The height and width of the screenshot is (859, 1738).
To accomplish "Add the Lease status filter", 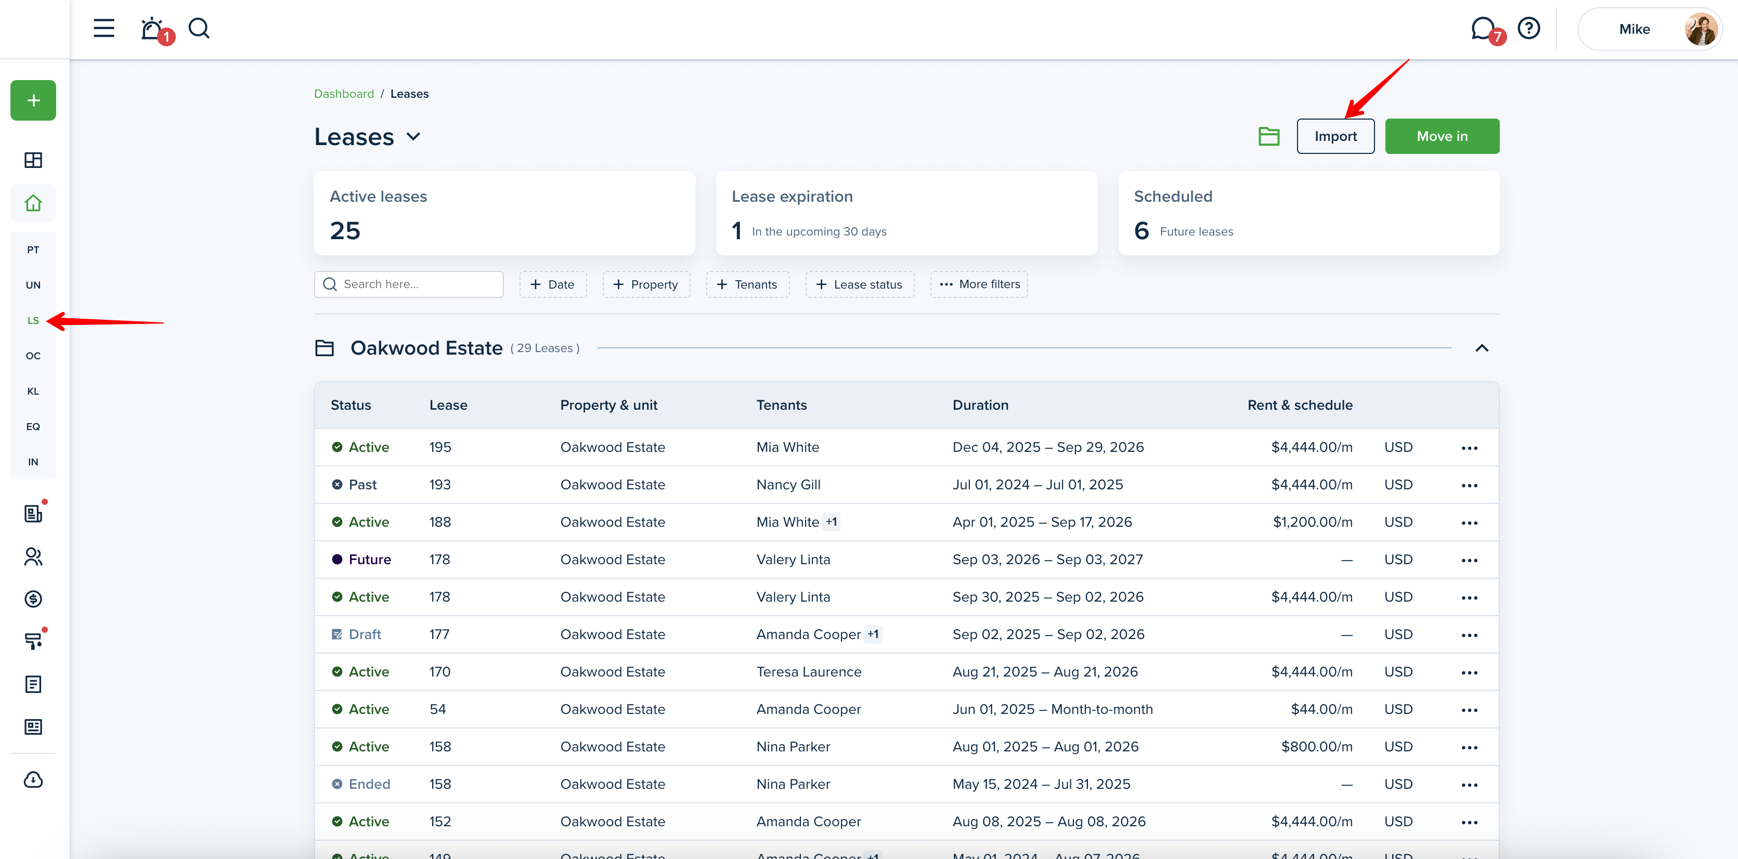I will [x=859, y=285].
